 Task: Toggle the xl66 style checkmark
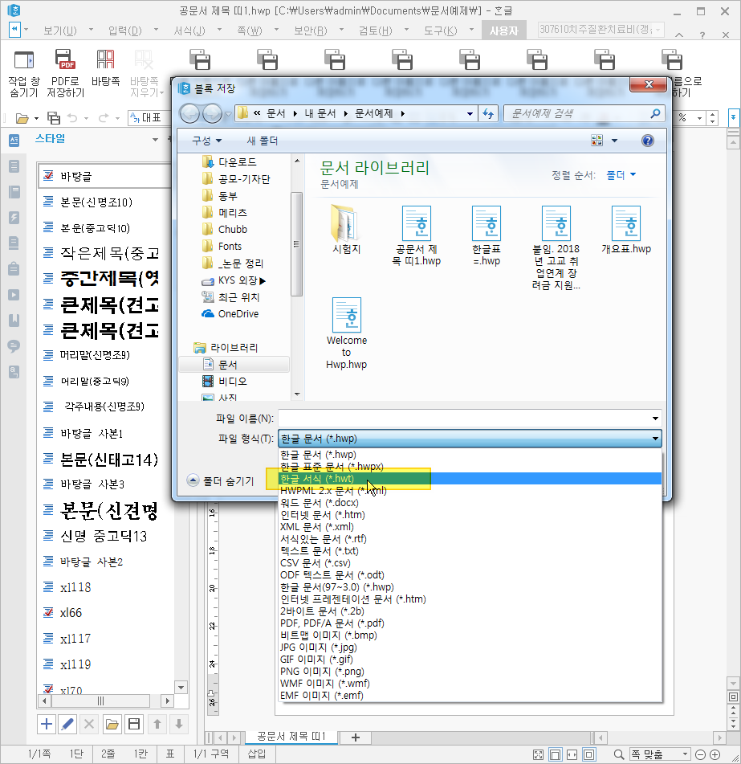(48, 612)
